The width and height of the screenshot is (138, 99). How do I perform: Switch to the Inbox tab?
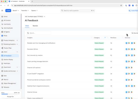[27, 26]
